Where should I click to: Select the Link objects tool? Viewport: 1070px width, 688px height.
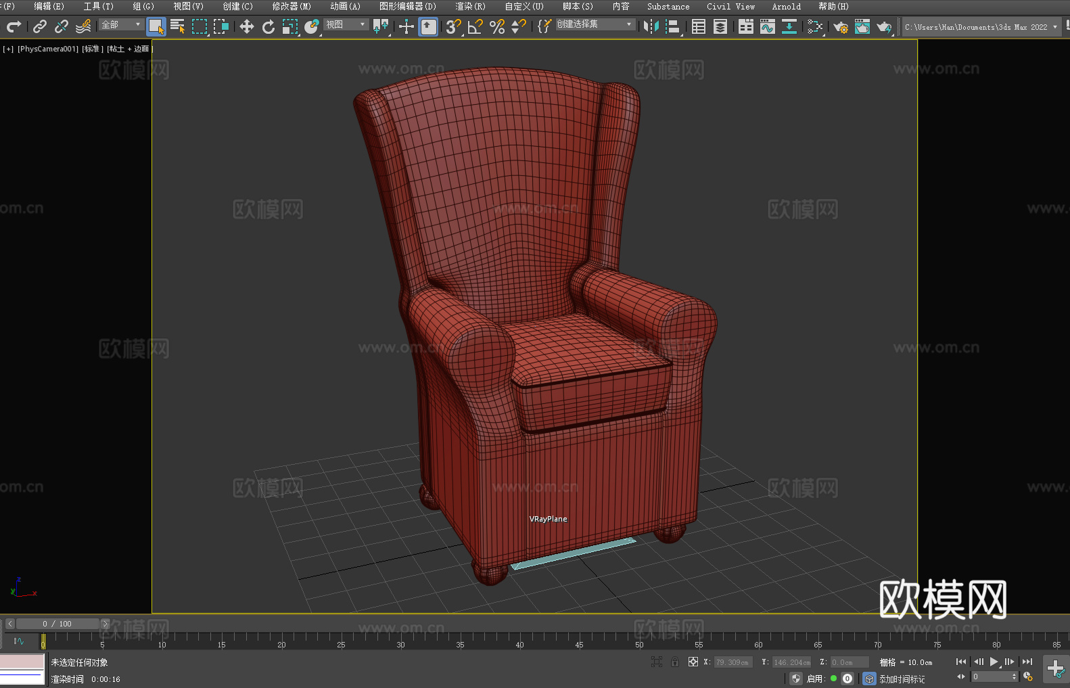pos(40,26)
